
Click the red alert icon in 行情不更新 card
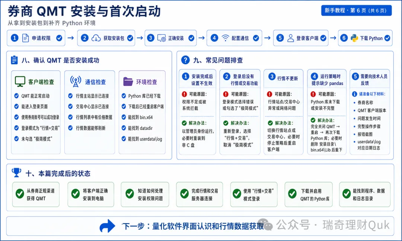(x=269, y=94)
